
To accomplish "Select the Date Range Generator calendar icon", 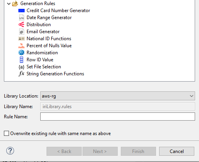I will [x=22, y=18].
